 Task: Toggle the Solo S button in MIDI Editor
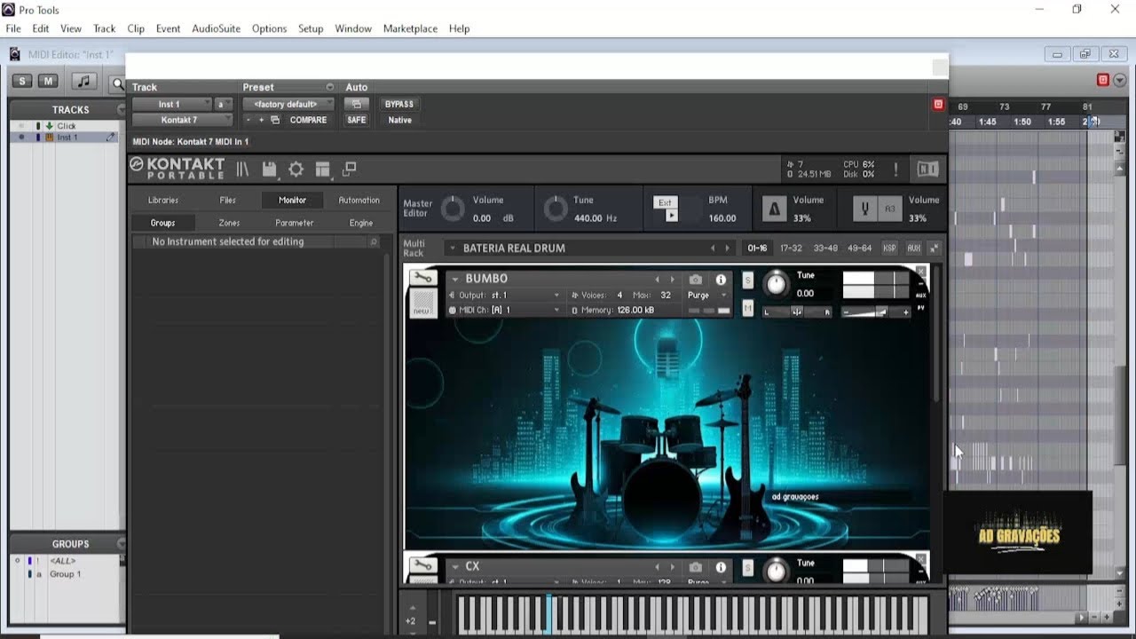[x=23, y=81]
